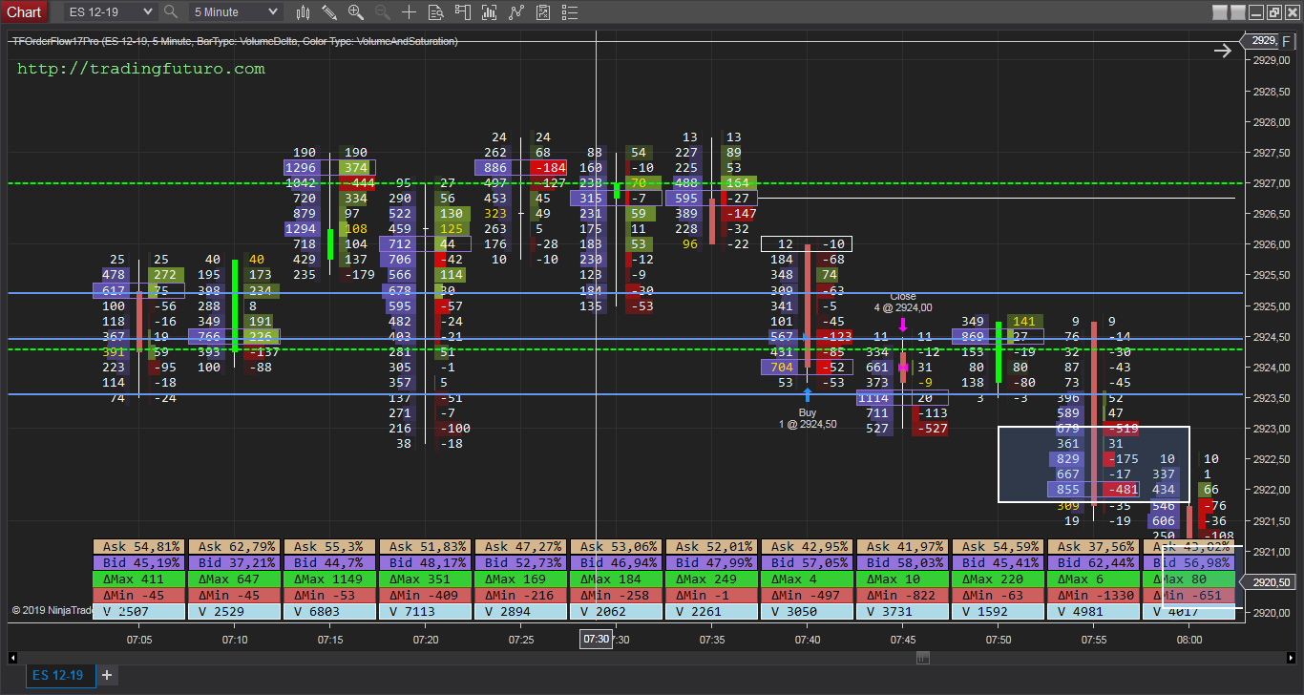The height and width of the screenshot is (695, 1304).
Task: Click the crosshair cursor plus icon
Action: [x=409, y=12]
